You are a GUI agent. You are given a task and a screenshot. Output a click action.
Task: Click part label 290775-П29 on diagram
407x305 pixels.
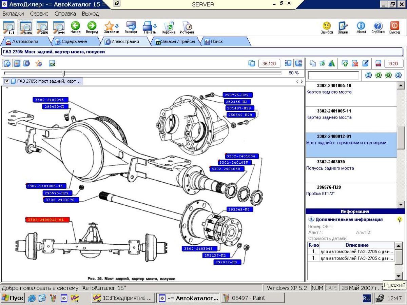(238, 95)
